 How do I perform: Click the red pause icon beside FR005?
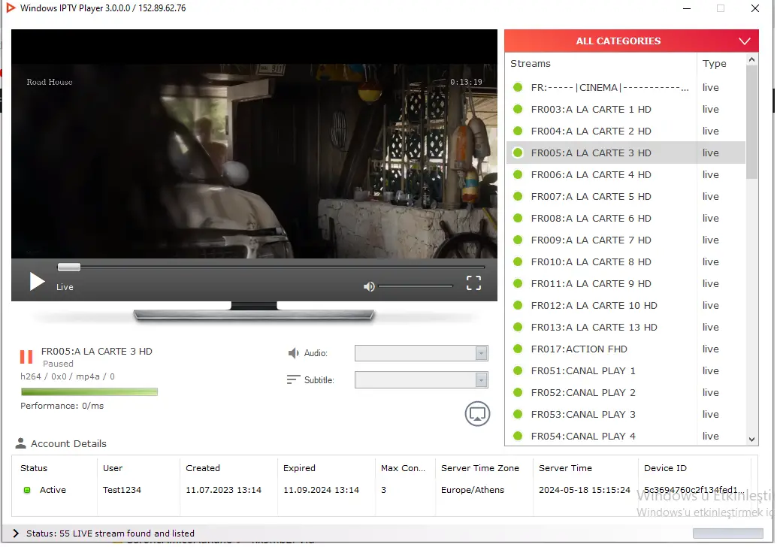pos(26,357)
